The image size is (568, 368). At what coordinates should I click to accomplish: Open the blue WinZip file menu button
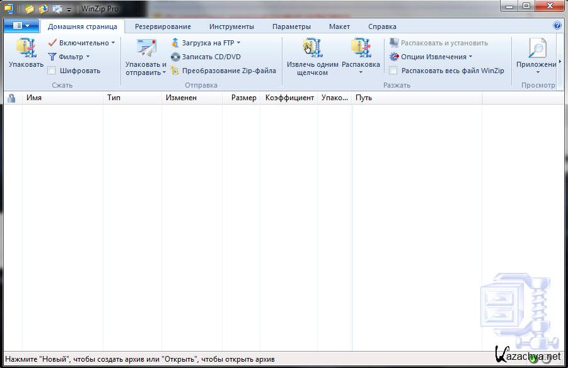[21, 26]
